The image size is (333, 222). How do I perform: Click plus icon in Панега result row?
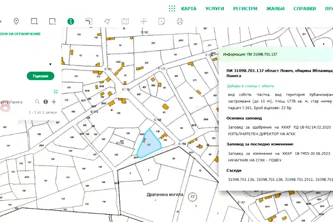(x=54, y=102)
